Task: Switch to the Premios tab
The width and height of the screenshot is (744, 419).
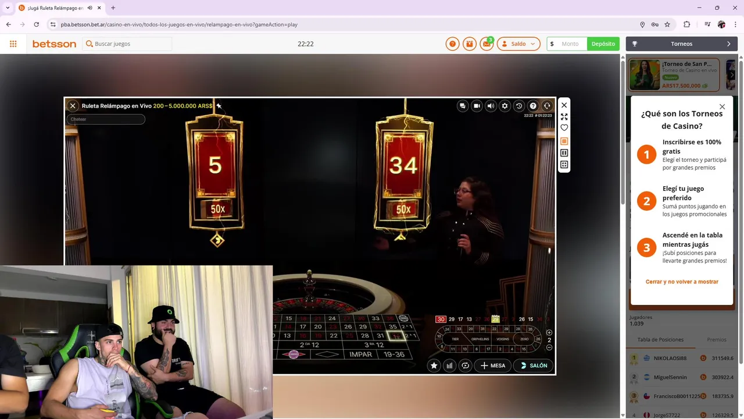Action: click(x=716, y=339)
